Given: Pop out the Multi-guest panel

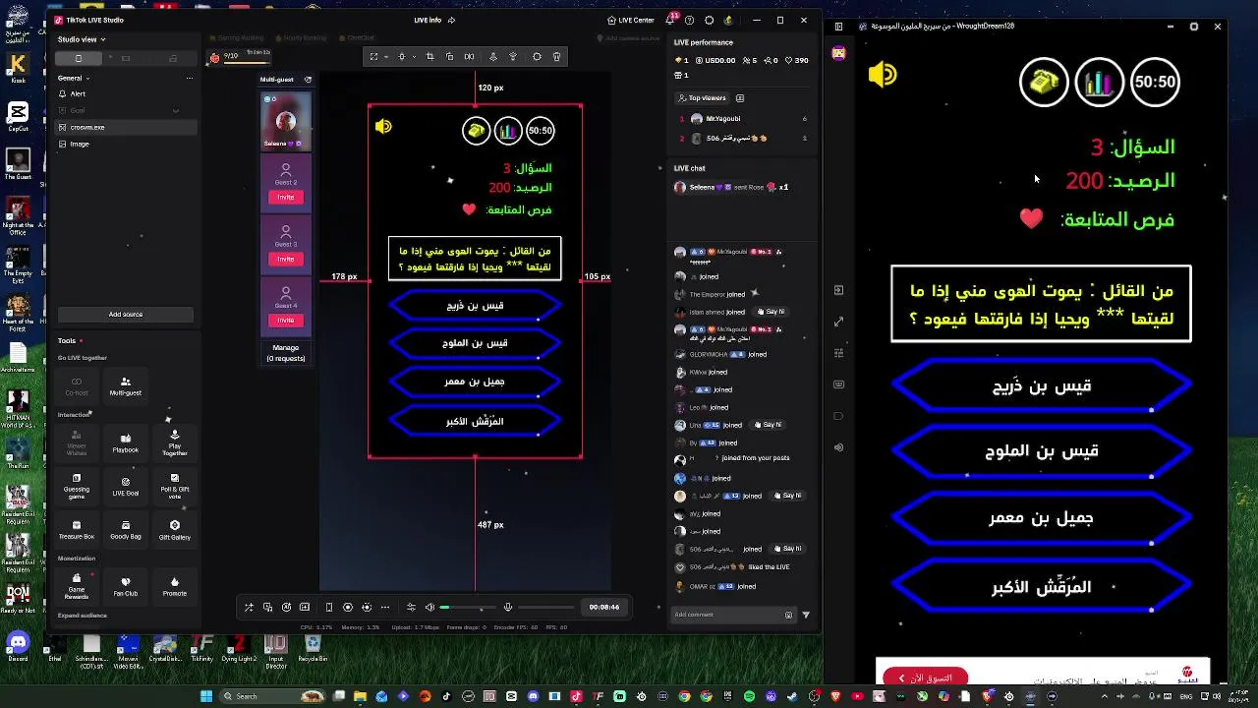Looking at the screenshot, I should pos(308,80).
